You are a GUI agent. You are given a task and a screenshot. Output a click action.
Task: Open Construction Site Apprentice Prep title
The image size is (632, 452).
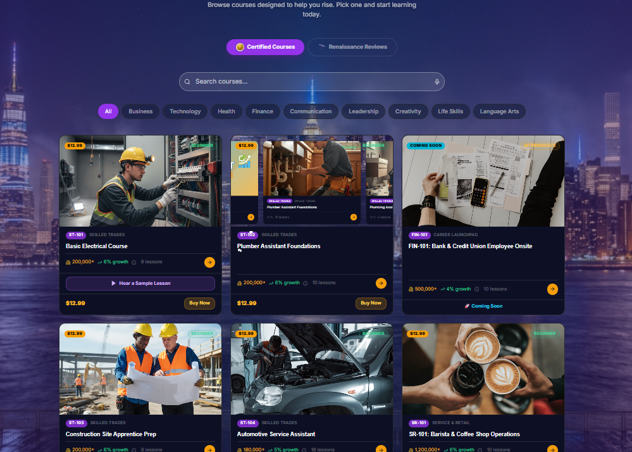point(111,434)
